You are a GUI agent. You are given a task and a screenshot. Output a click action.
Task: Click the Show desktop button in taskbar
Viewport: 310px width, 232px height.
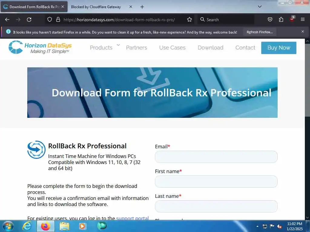(308, 226)
